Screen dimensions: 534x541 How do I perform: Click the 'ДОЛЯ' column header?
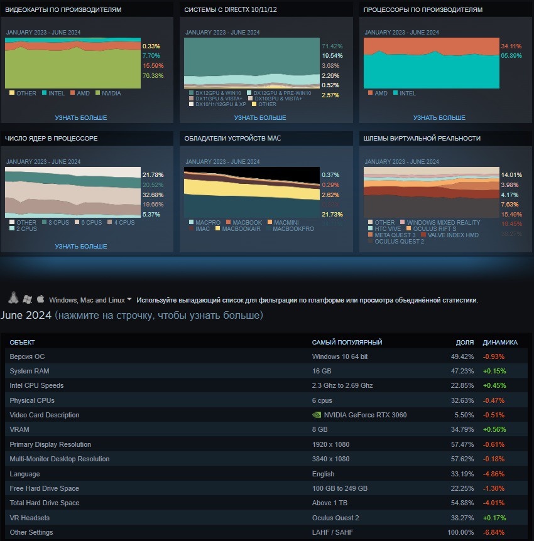[465, 342]
